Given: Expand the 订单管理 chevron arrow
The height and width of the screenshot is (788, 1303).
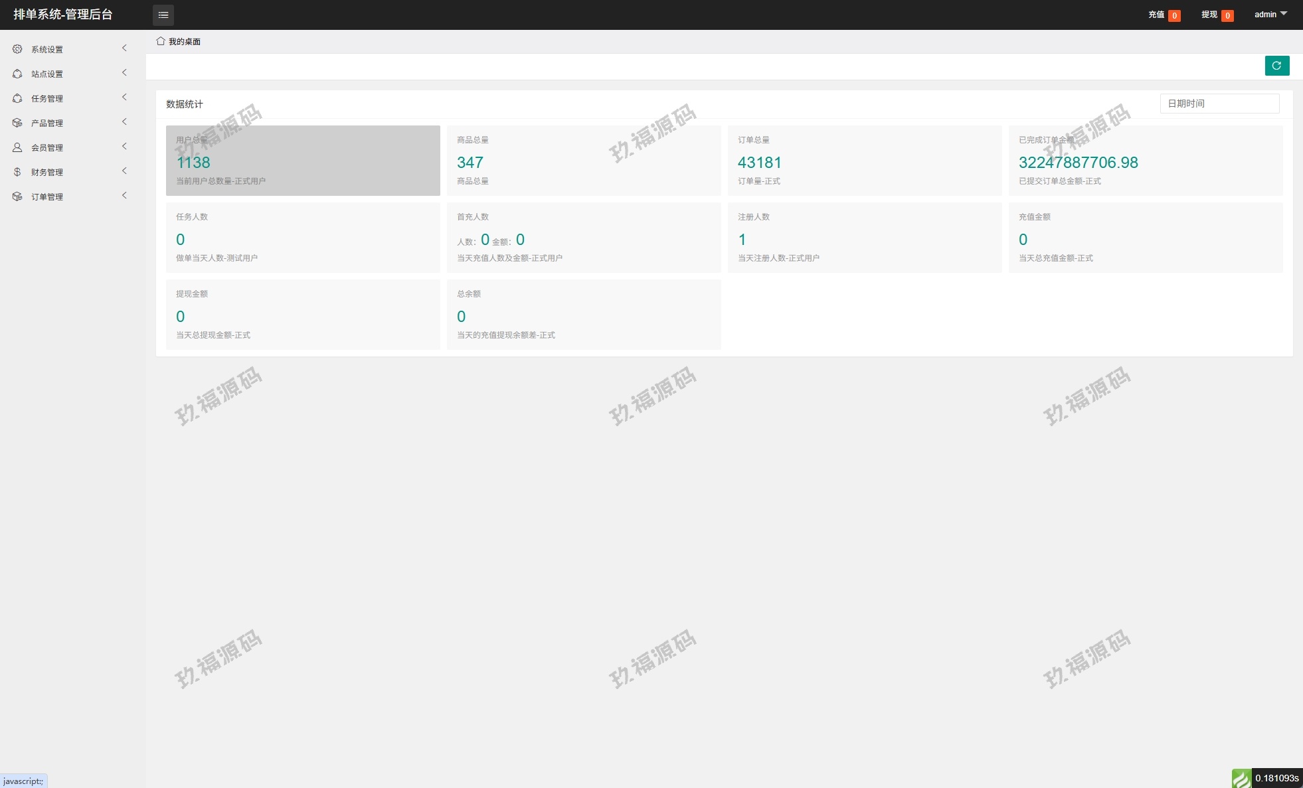Looking at the screenshot, I should [x=124, y=195].
